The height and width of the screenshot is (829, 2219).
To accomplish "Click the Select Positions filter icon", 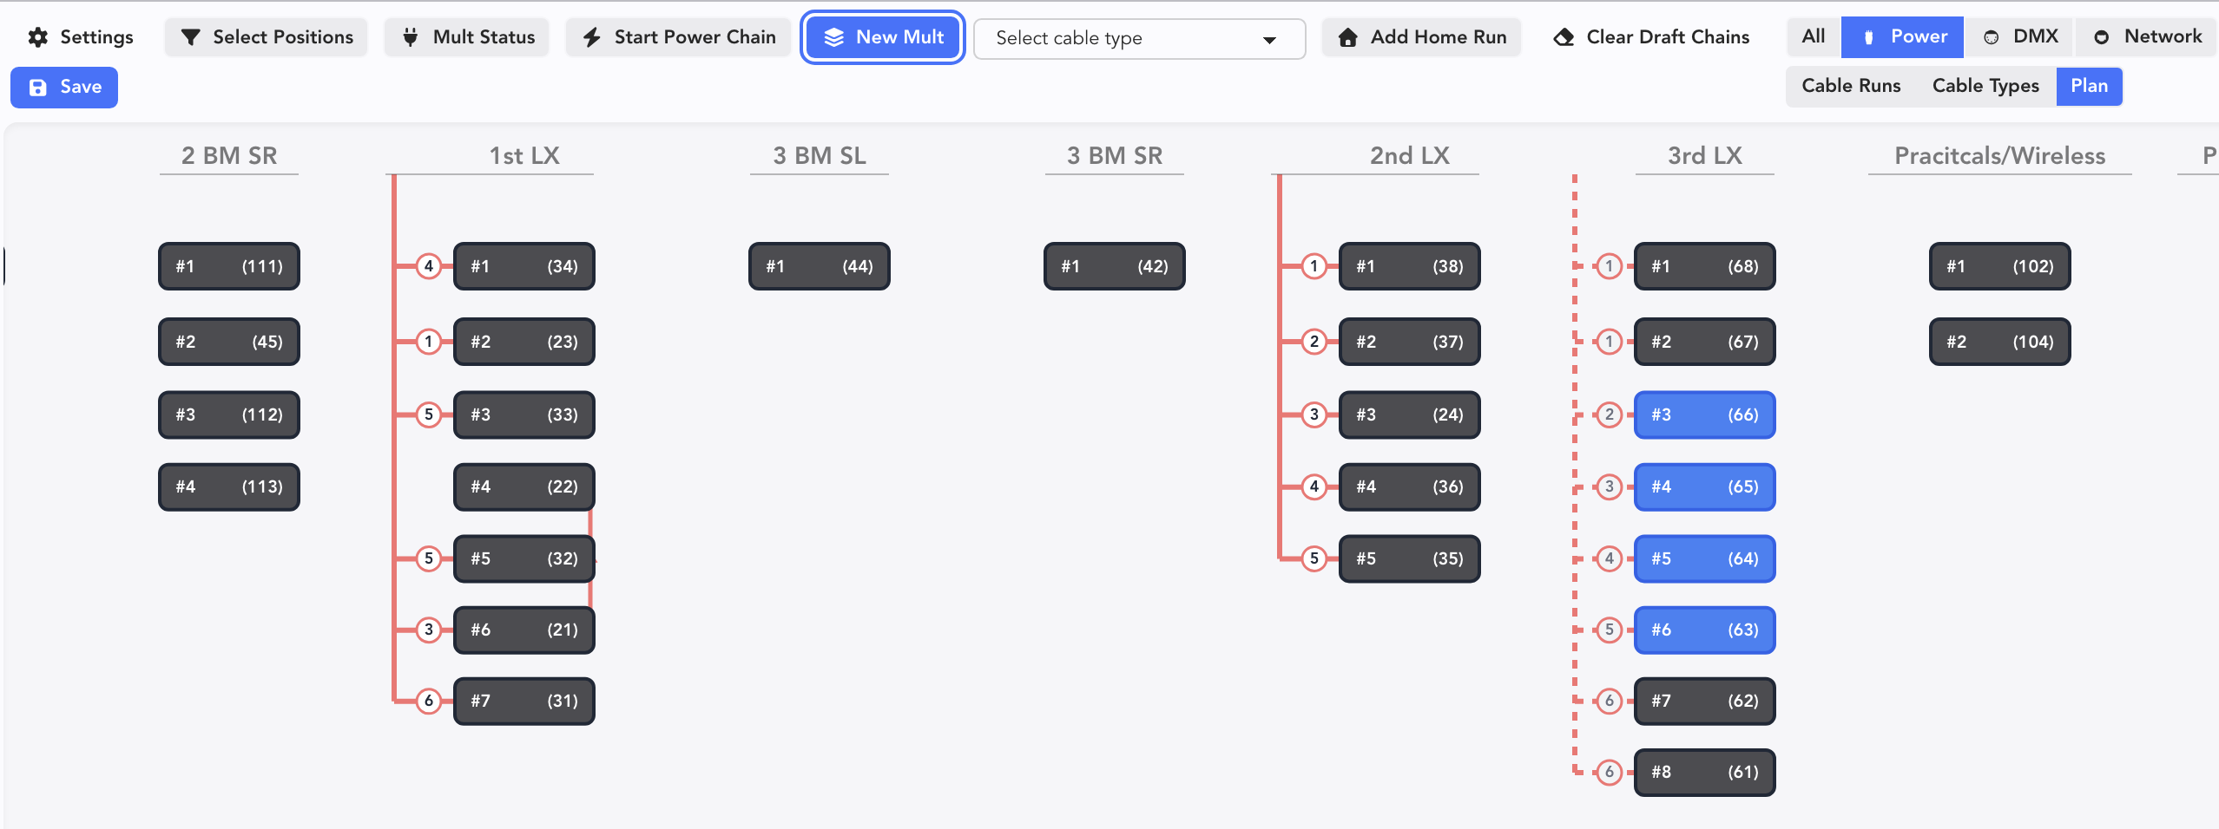I will click(x=190, y=37).
